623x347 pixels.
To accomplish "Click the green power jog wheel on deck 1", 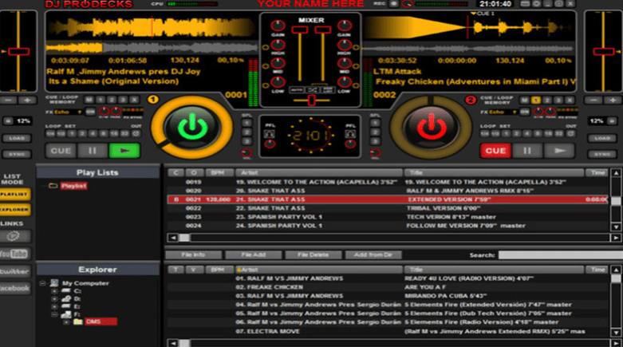I will pyautogui.click(x=192, y=127).
